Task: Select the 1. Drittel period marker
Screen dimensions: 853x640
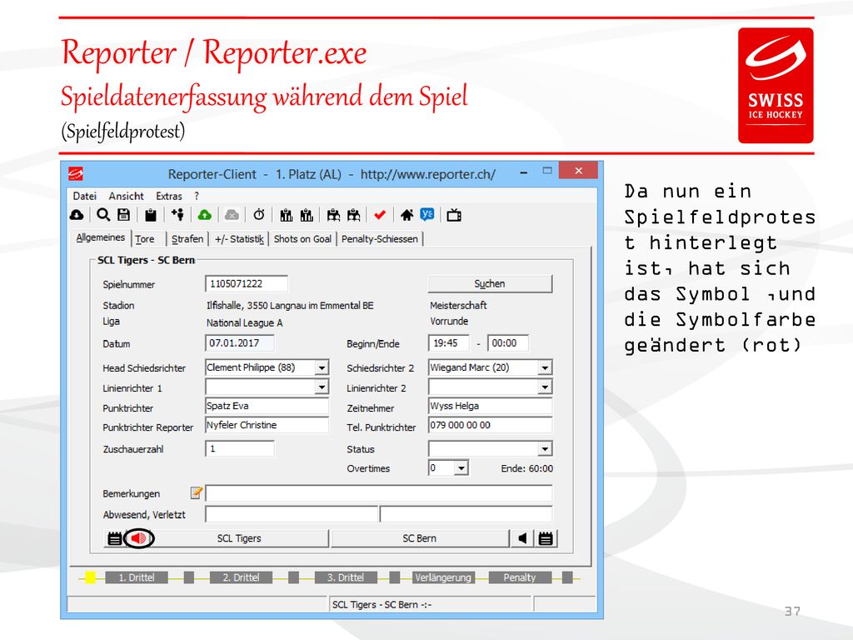Action: click(137, 577)
